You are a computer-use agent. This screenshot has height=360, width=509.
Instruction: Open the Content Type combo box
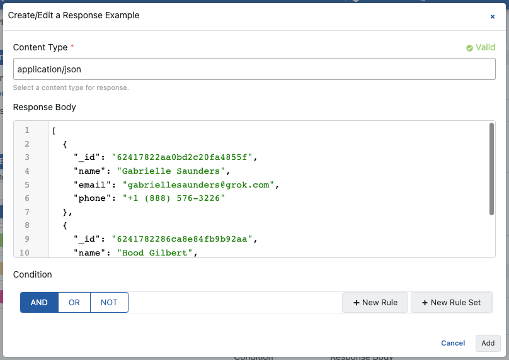pos(254,69)
